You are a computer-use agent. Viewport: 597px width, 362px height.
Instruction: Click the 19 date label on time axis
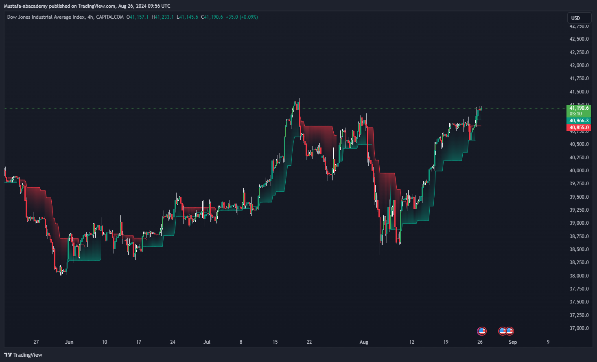(x=446, y=342)
